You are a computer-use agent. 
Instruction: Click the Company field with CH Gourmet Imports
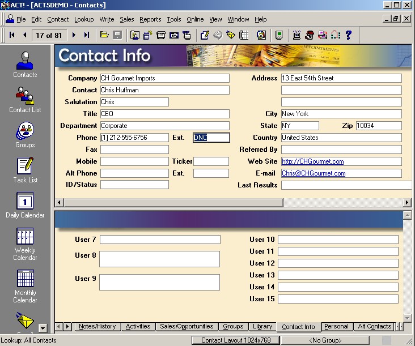click(x=165, y=78)
